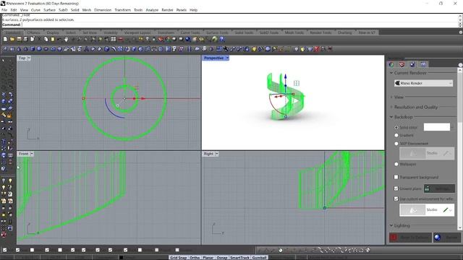Image resolution: width=463 pixels, height=260 pixels.
Task: Open the Perspective viewport menu arrow
Action: 227,58
